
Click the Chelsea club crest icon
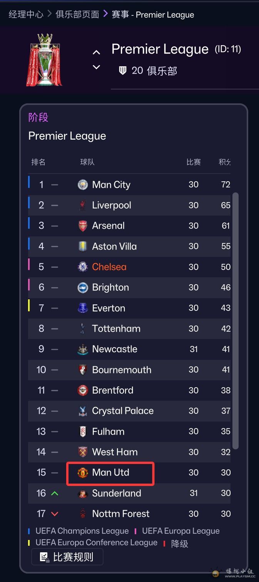pos(83,267)
